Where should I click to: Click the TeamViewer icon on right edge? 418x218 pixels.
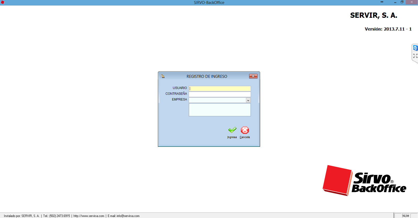click(415, 48)
